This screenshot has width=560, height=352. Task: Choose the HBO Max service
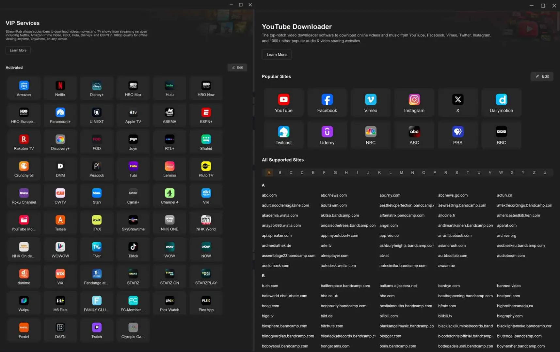coord(133,88)
